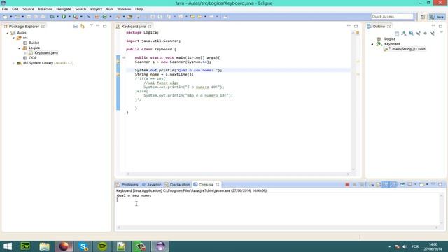Select the Java perspective button

437,17
